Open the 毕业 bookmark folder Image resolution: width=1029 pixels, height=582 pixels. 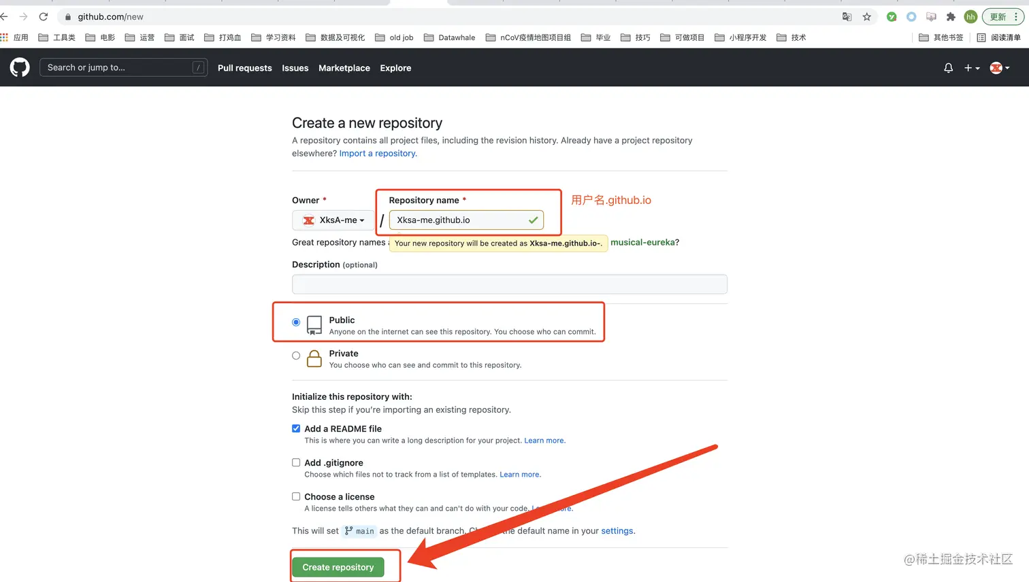point(595,37)
